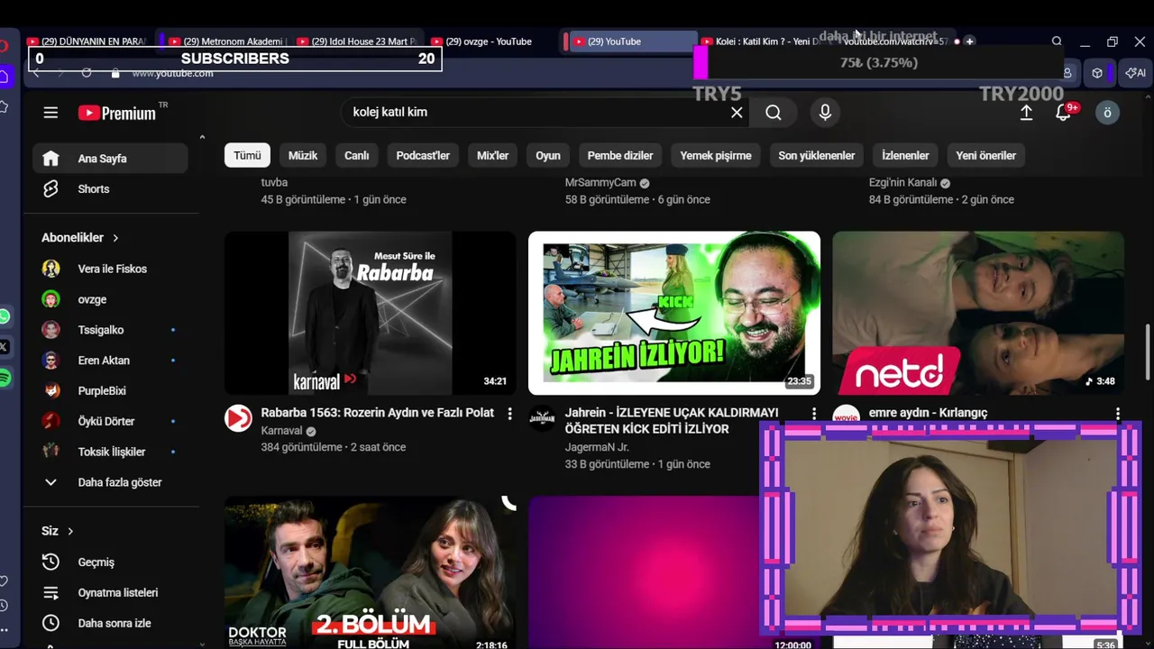Screen dimensions: 1154x649
Task: Open Ezgi'nin Kanalı channel name
Action: click(903, 183)
